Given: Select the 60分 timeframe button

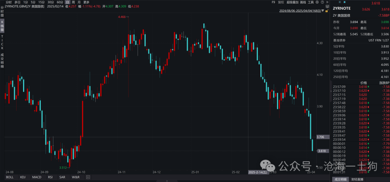Looking at the screenshot, I should pyautogui.click(x=60, y=2).
